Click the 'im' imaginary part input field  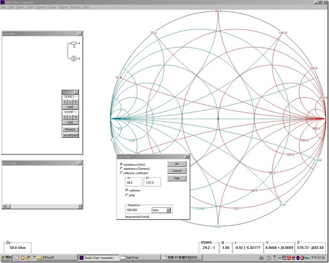[x=152, y=183]
